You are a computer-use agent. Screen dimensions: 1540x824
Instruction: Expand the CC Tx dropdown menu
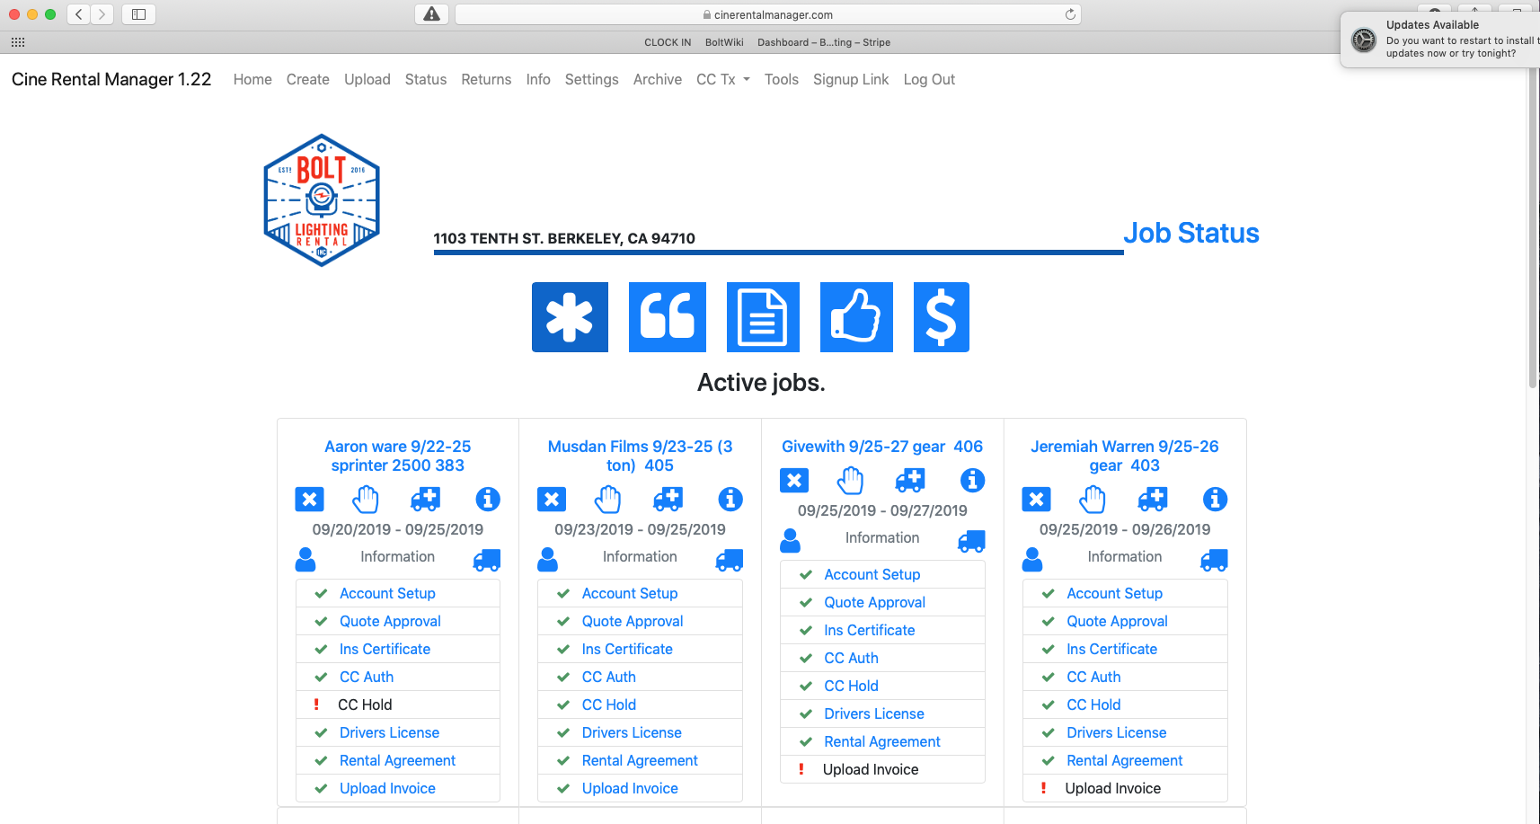(722, 79)
